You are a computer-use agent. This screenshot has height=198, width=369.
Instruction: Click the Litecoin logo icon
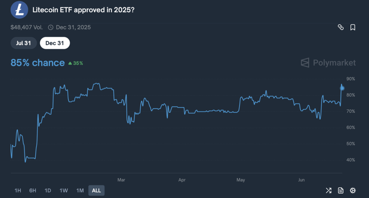(19, 9)
